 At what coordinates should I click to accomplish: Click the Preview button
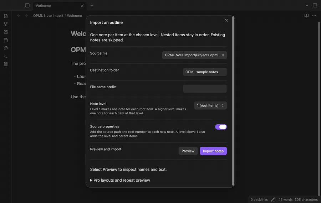pyautogui.click(x=188, y=151)
